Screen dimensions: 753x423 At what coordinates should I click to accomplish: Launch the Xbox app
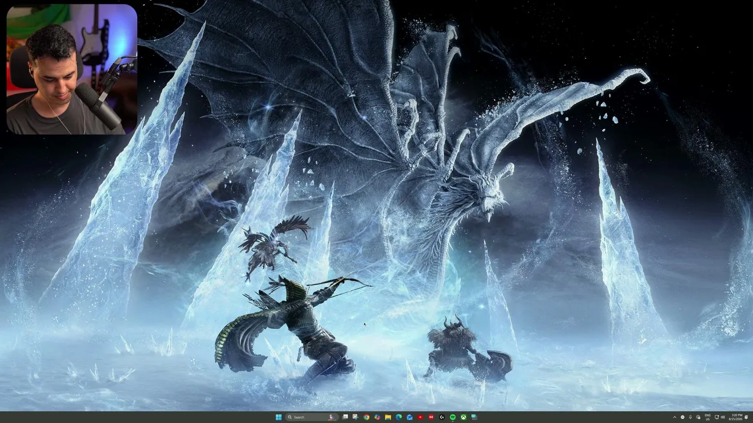click(x=463, y=417)
